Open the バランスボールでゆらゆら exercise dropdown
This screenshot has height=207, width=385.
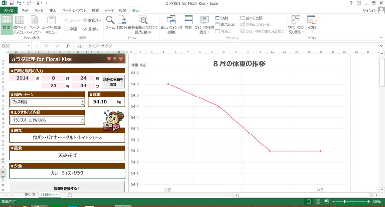pyautogui.click(x=83, y=120)
